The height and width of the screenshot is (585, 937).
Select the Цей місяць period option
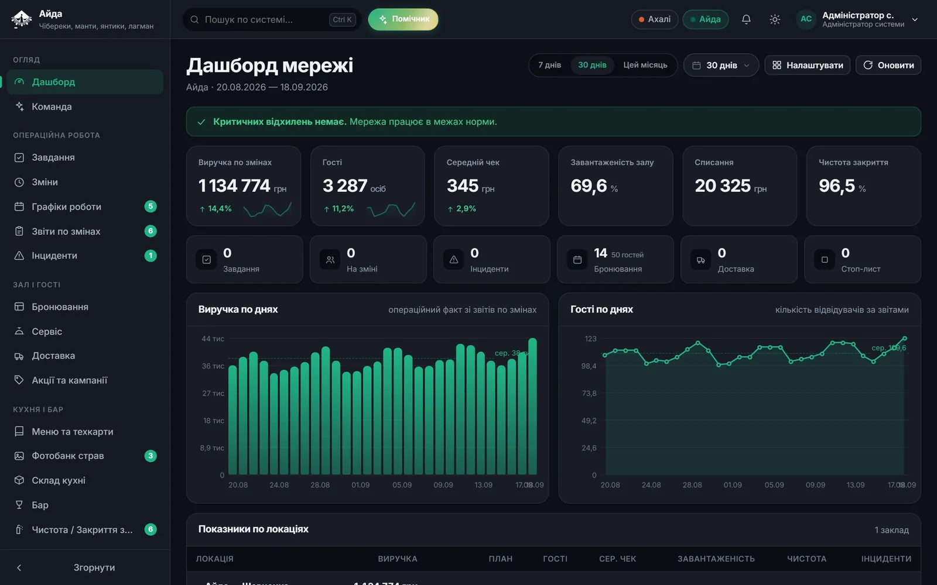click(645, 65)
